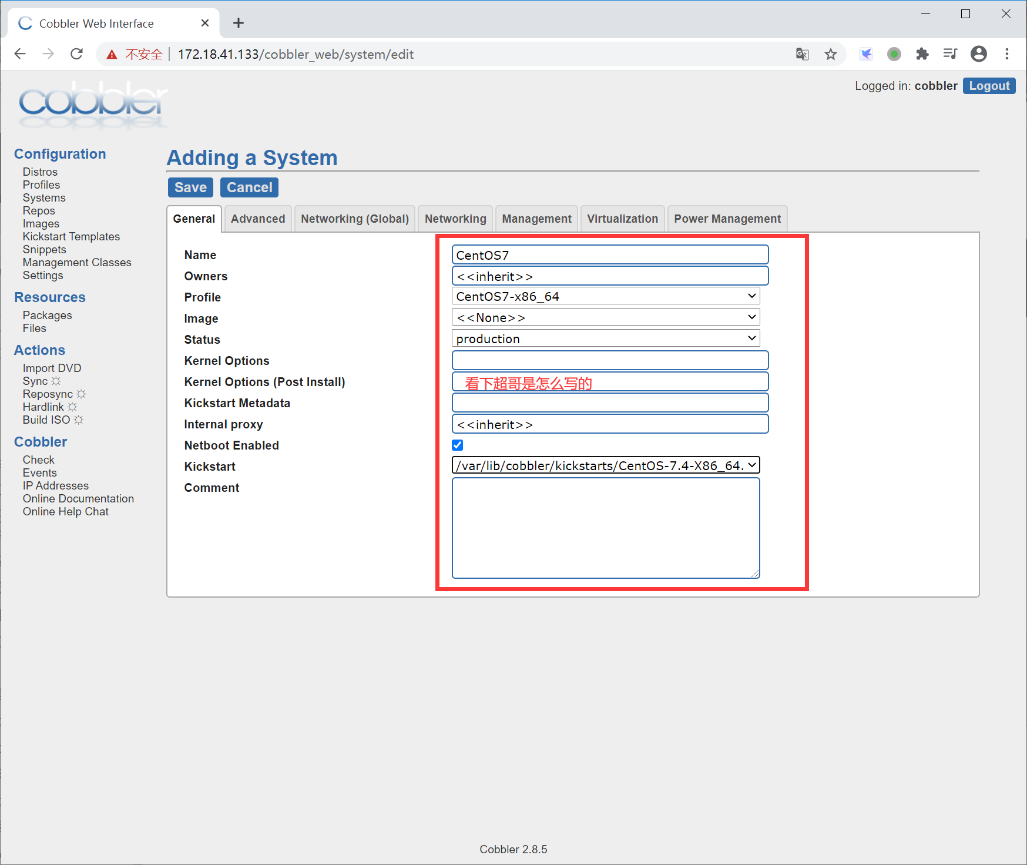
Task: Open the Google Translate page icon
Action: pyautogui.click(x=803, y=54)
